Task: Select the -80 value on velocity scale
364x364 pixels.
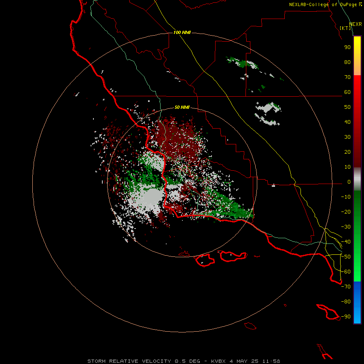Action: point(346,302)
